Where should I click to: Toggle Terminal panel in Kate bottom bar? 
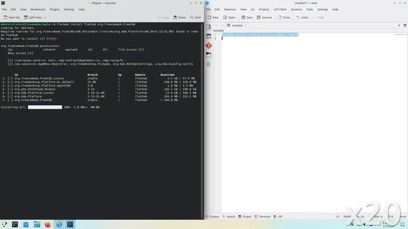(262, 216)
